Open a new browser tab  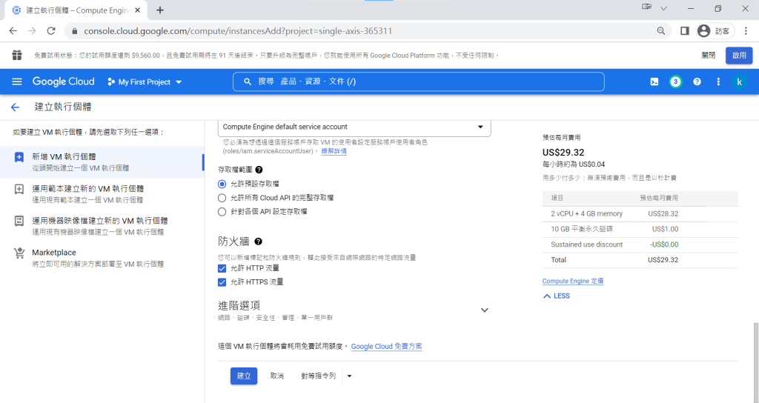[x=160, y=10]
